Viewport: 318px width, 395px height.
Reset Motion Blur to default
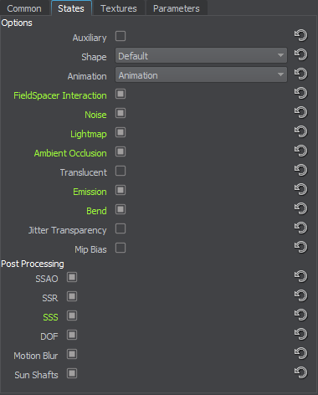(300, 353)
